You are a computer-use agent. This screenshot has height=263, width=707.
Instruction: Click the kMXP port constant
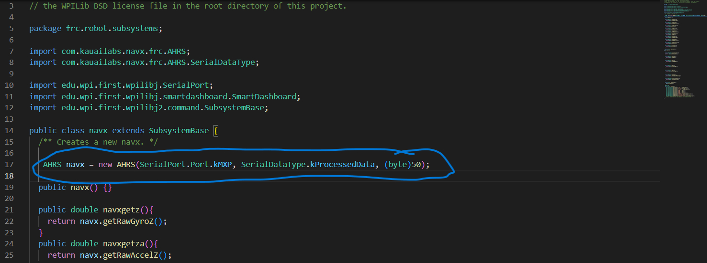point(223,165)
